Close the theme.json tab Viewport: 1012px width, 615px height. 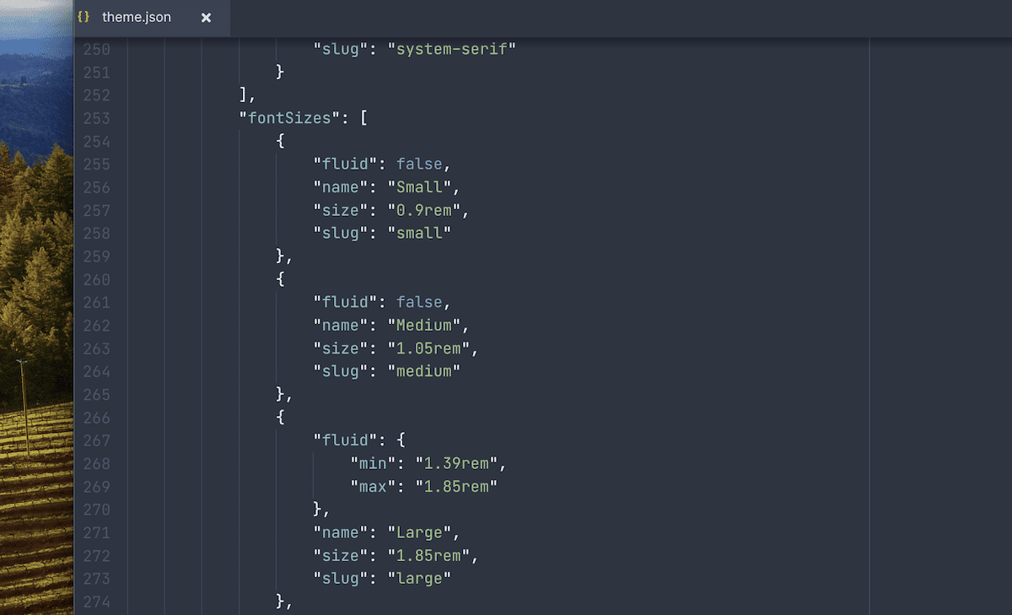[207, 16]
